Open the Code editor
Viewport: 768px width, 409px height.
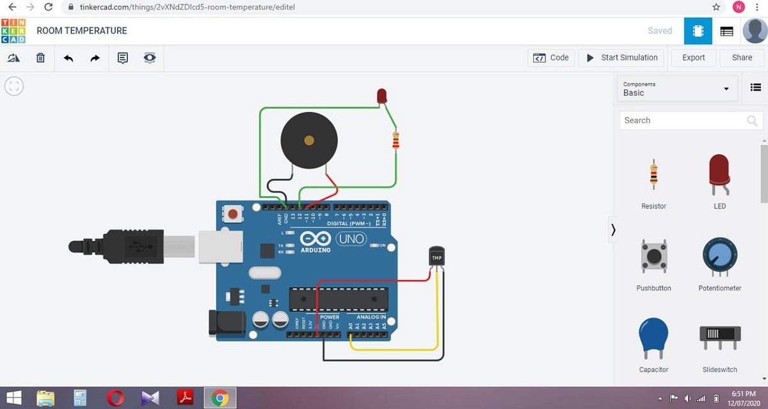pyautogui.click(x=551, y=58)
